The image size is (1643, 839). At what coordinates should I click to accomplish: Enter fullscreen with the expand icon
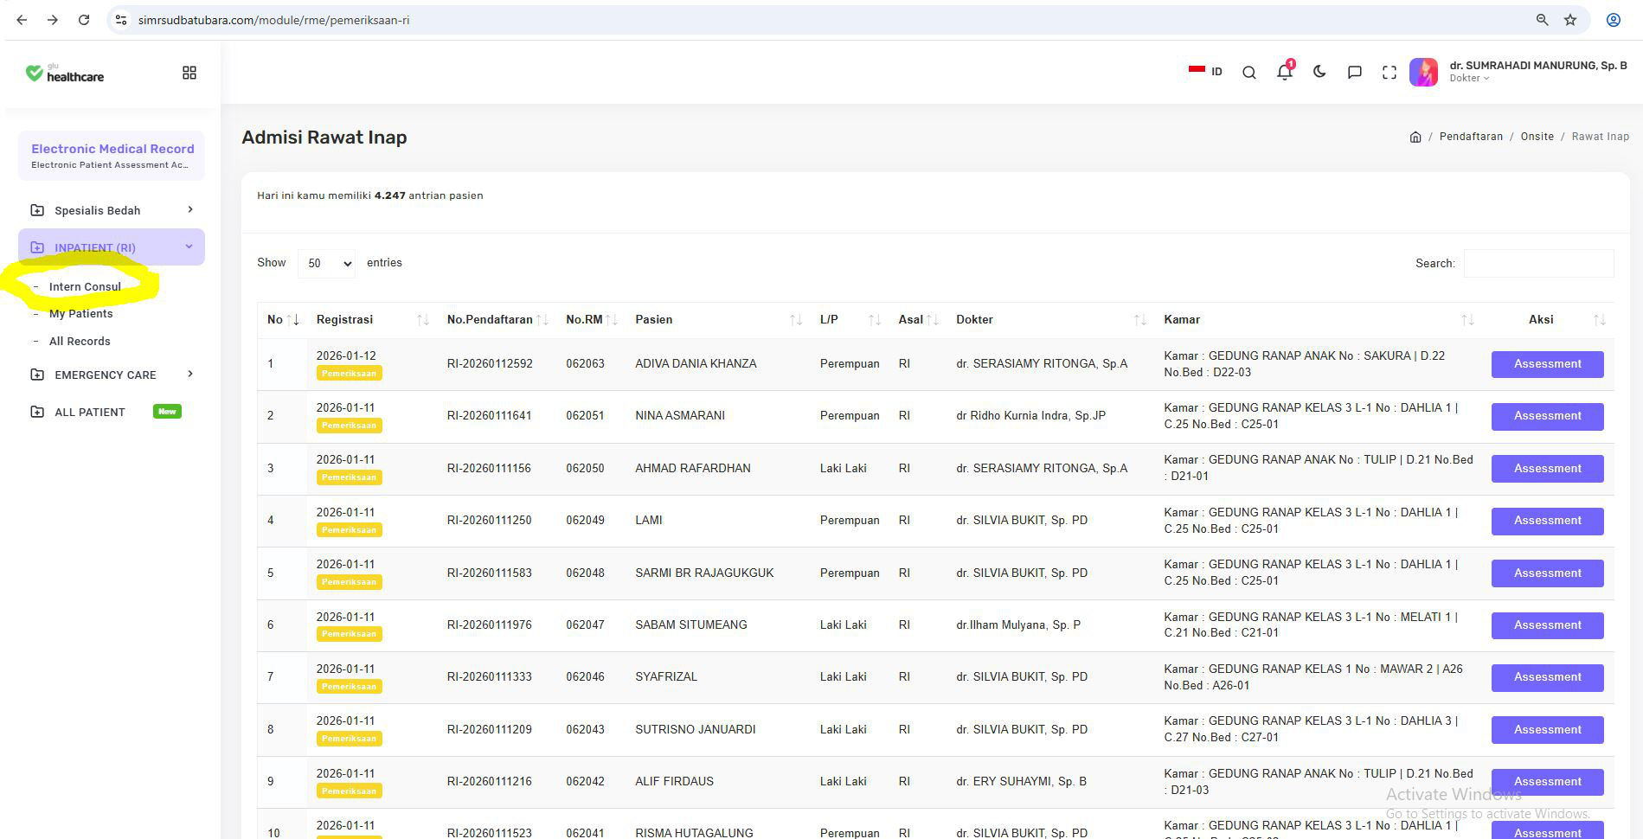pos(1389,73)
